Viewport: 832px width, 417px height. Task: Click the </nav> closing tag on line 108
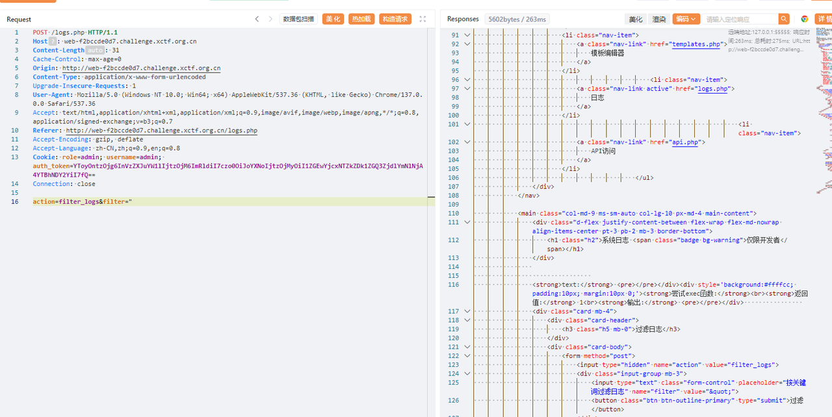(x=529, y=196)
